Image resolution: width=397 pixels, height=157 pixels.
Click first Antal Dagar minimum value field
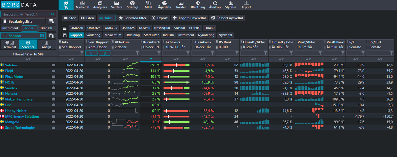[91, 53]
